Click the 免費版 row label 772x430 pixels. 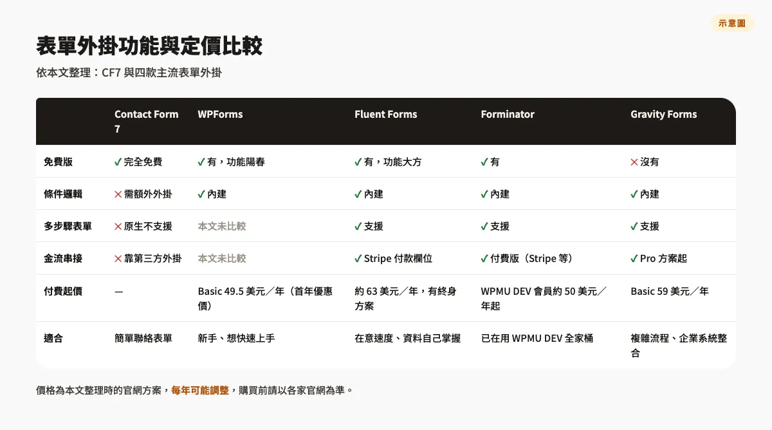(x=58, y=162)
